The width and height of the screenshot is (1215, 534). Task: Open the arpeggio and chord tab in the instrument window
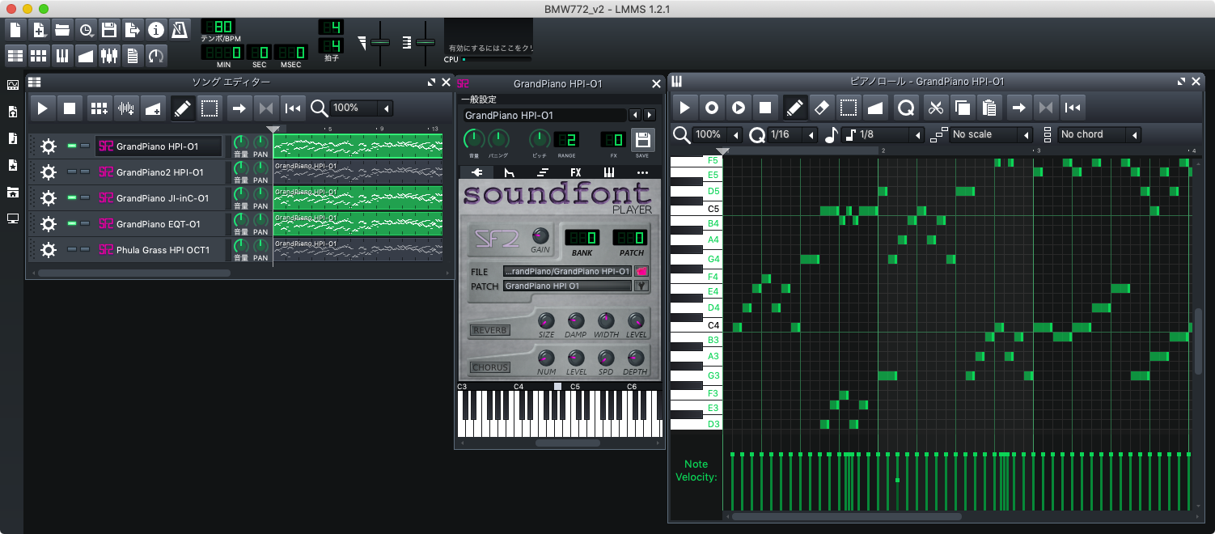(x=542, y=172)
